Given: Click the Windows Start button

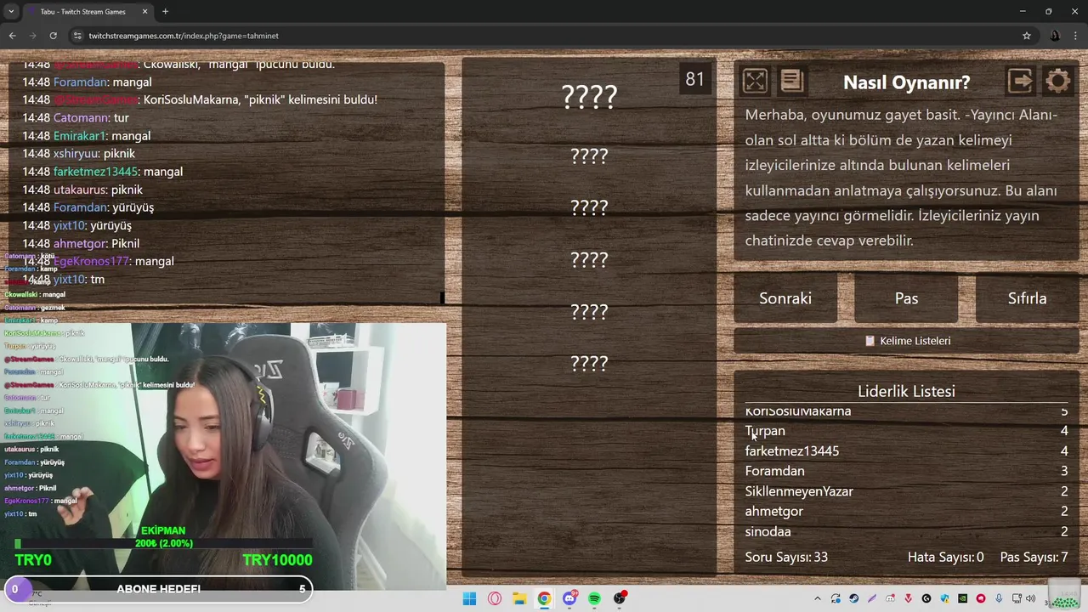Looking at the screenshot, I should (x=469, y=598).
